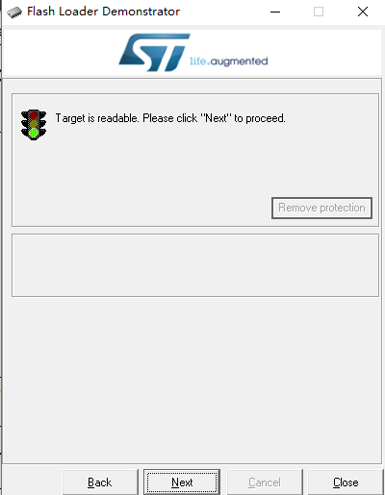Screen dimensions: 385x495
Task: Minimize the Flash Loader Demonstrator window
Action: (275, 12)
